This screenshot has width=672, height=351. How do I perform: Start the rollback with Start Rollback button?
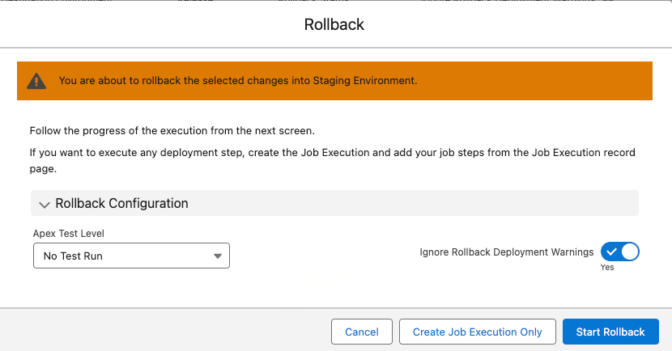click(x=610, y=332)
